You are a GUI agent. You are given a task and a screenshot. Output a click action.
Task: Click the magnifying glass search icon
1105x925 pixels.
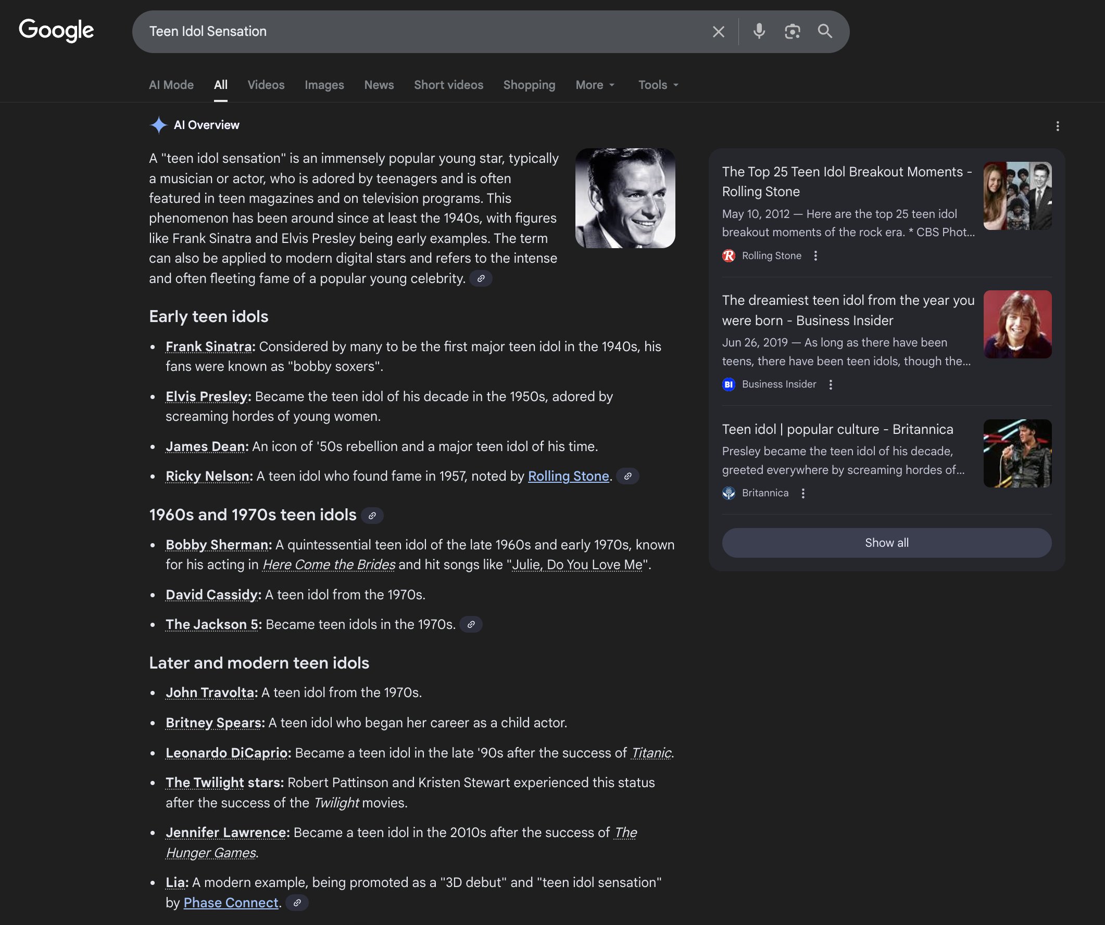pos(824,32)
